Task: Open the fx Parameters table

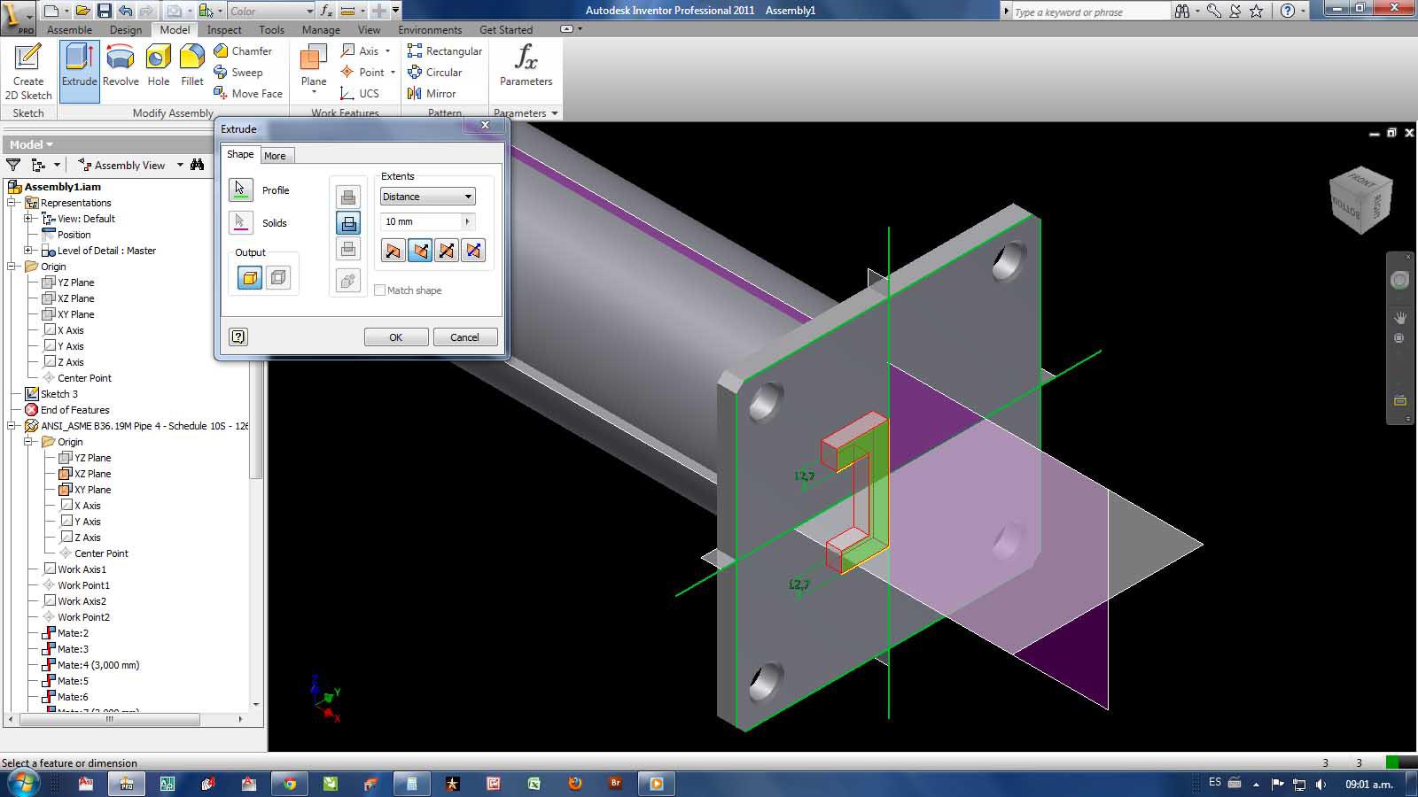Action: tap(526, 67)
